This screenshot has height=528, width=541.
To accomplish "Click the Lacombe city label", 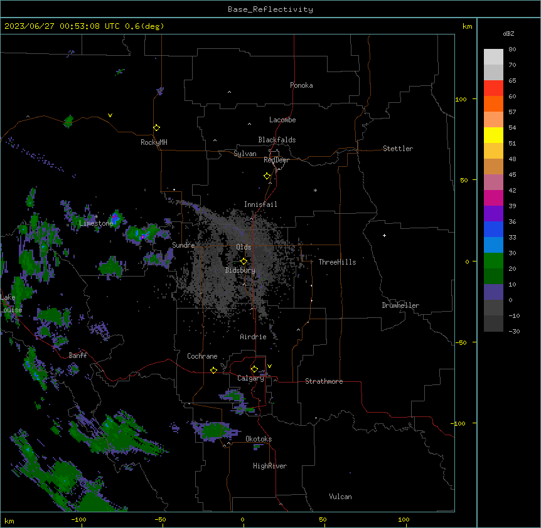I will point(282,120).
